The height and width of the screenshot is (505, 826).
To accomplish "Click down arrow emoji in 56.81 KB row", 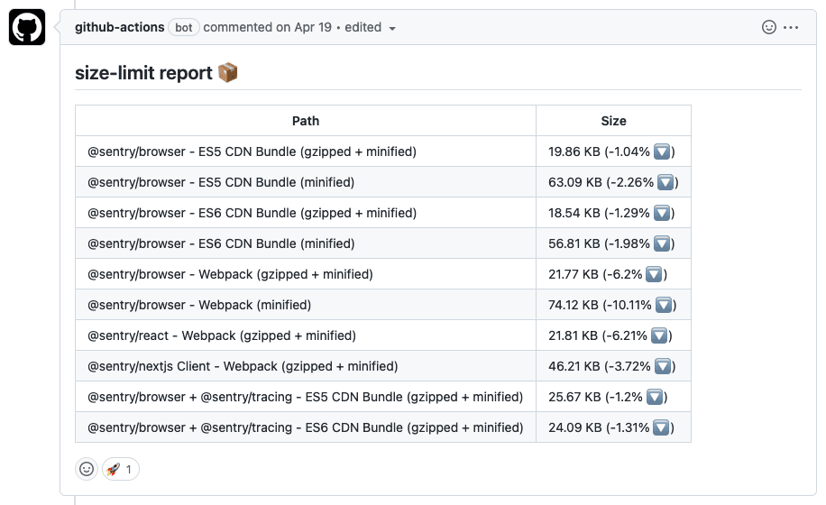I will 662,243.
